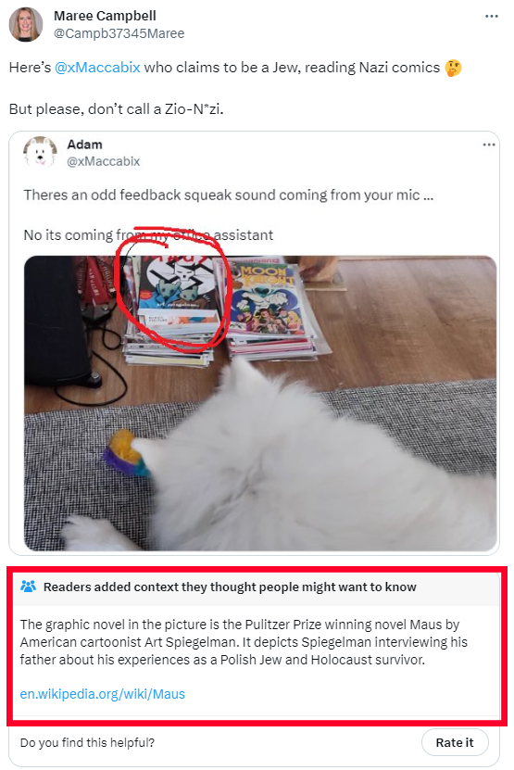Open the en.wikipedia.org/wiki/Maus link
Screen dimensions: 514x770
(103, 694)
